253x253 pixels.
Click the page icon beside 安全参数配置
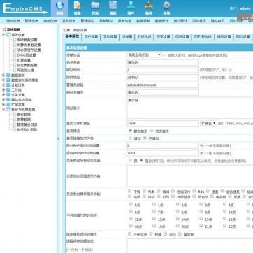[15, 65]
